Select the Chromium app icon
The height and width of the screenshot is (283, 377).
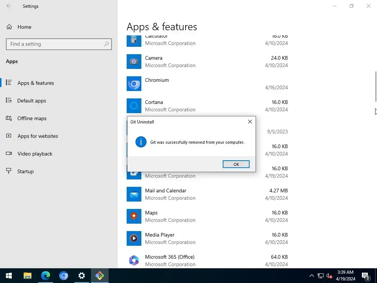tap(134, 84)
